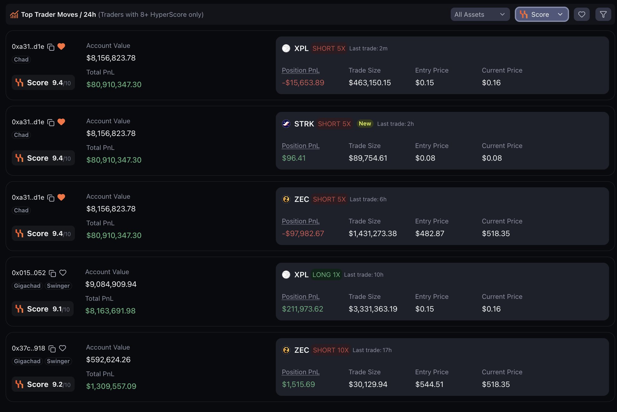Click the STRK token icon
Viewport: 617px width, 412px height.
tap(286, 124)
